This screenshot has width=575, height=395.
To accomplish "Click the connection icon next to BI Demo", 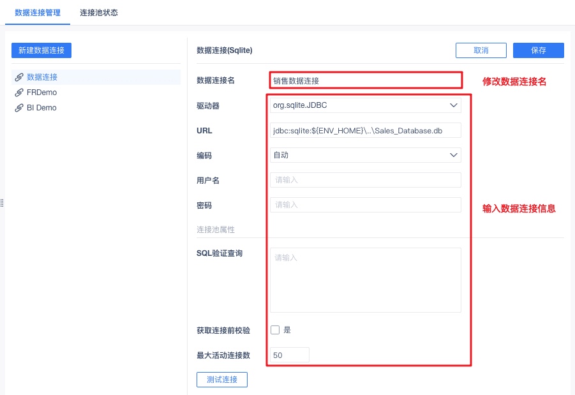I will click(x=19, y=108).
